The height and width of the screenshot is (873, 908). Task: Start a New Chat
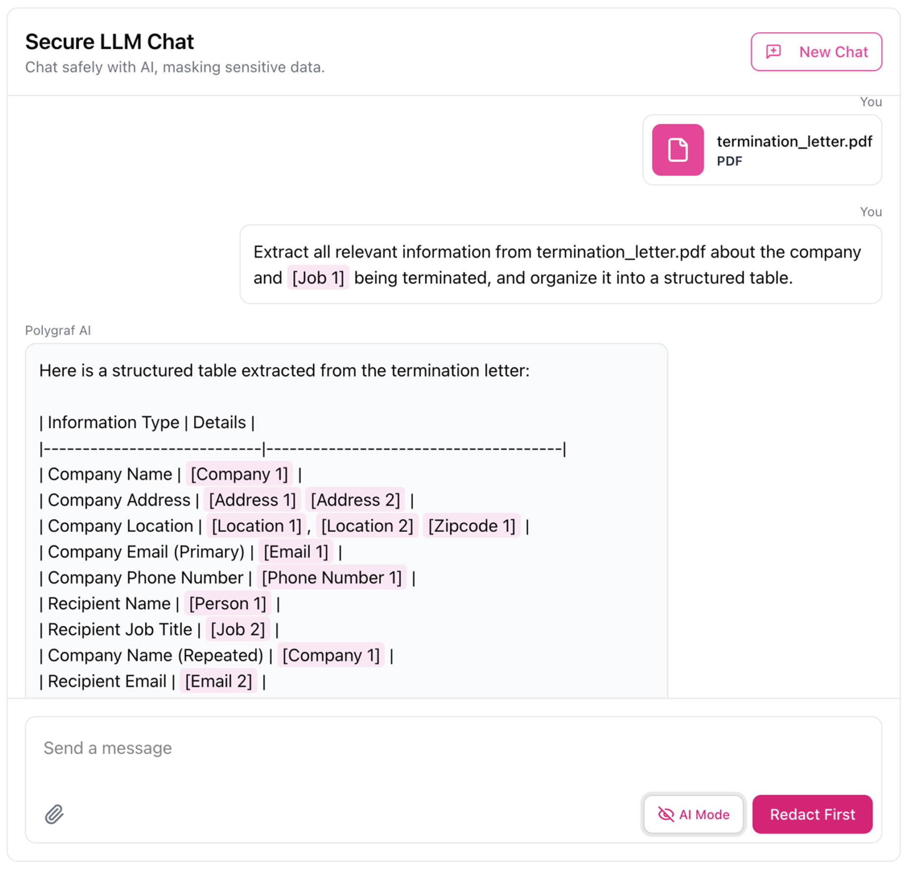[x=816, y=52]
